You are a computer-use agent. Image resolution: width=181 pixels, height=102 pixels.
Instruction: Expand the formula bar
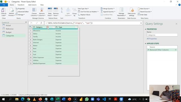click(141, 23)
